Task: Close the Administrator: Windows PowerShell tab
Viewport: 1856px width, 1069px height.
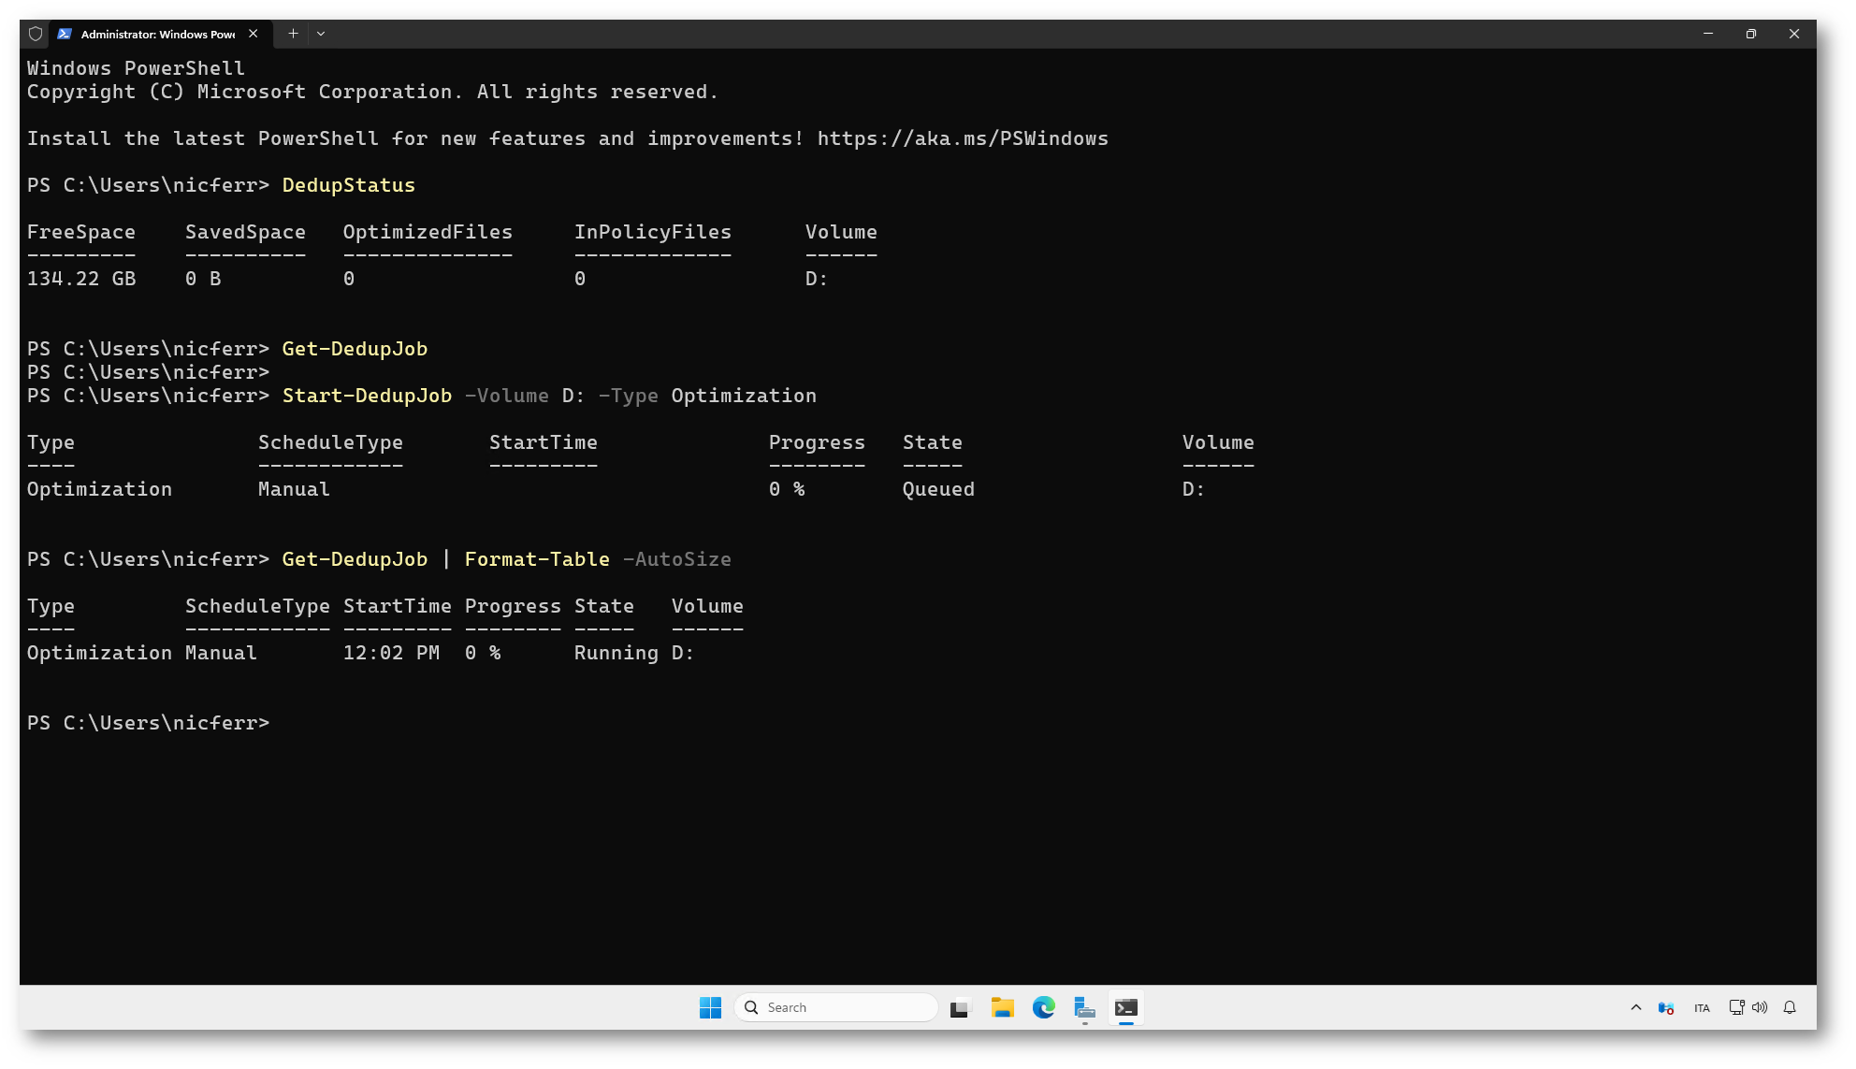Action: tap(253, 34)
